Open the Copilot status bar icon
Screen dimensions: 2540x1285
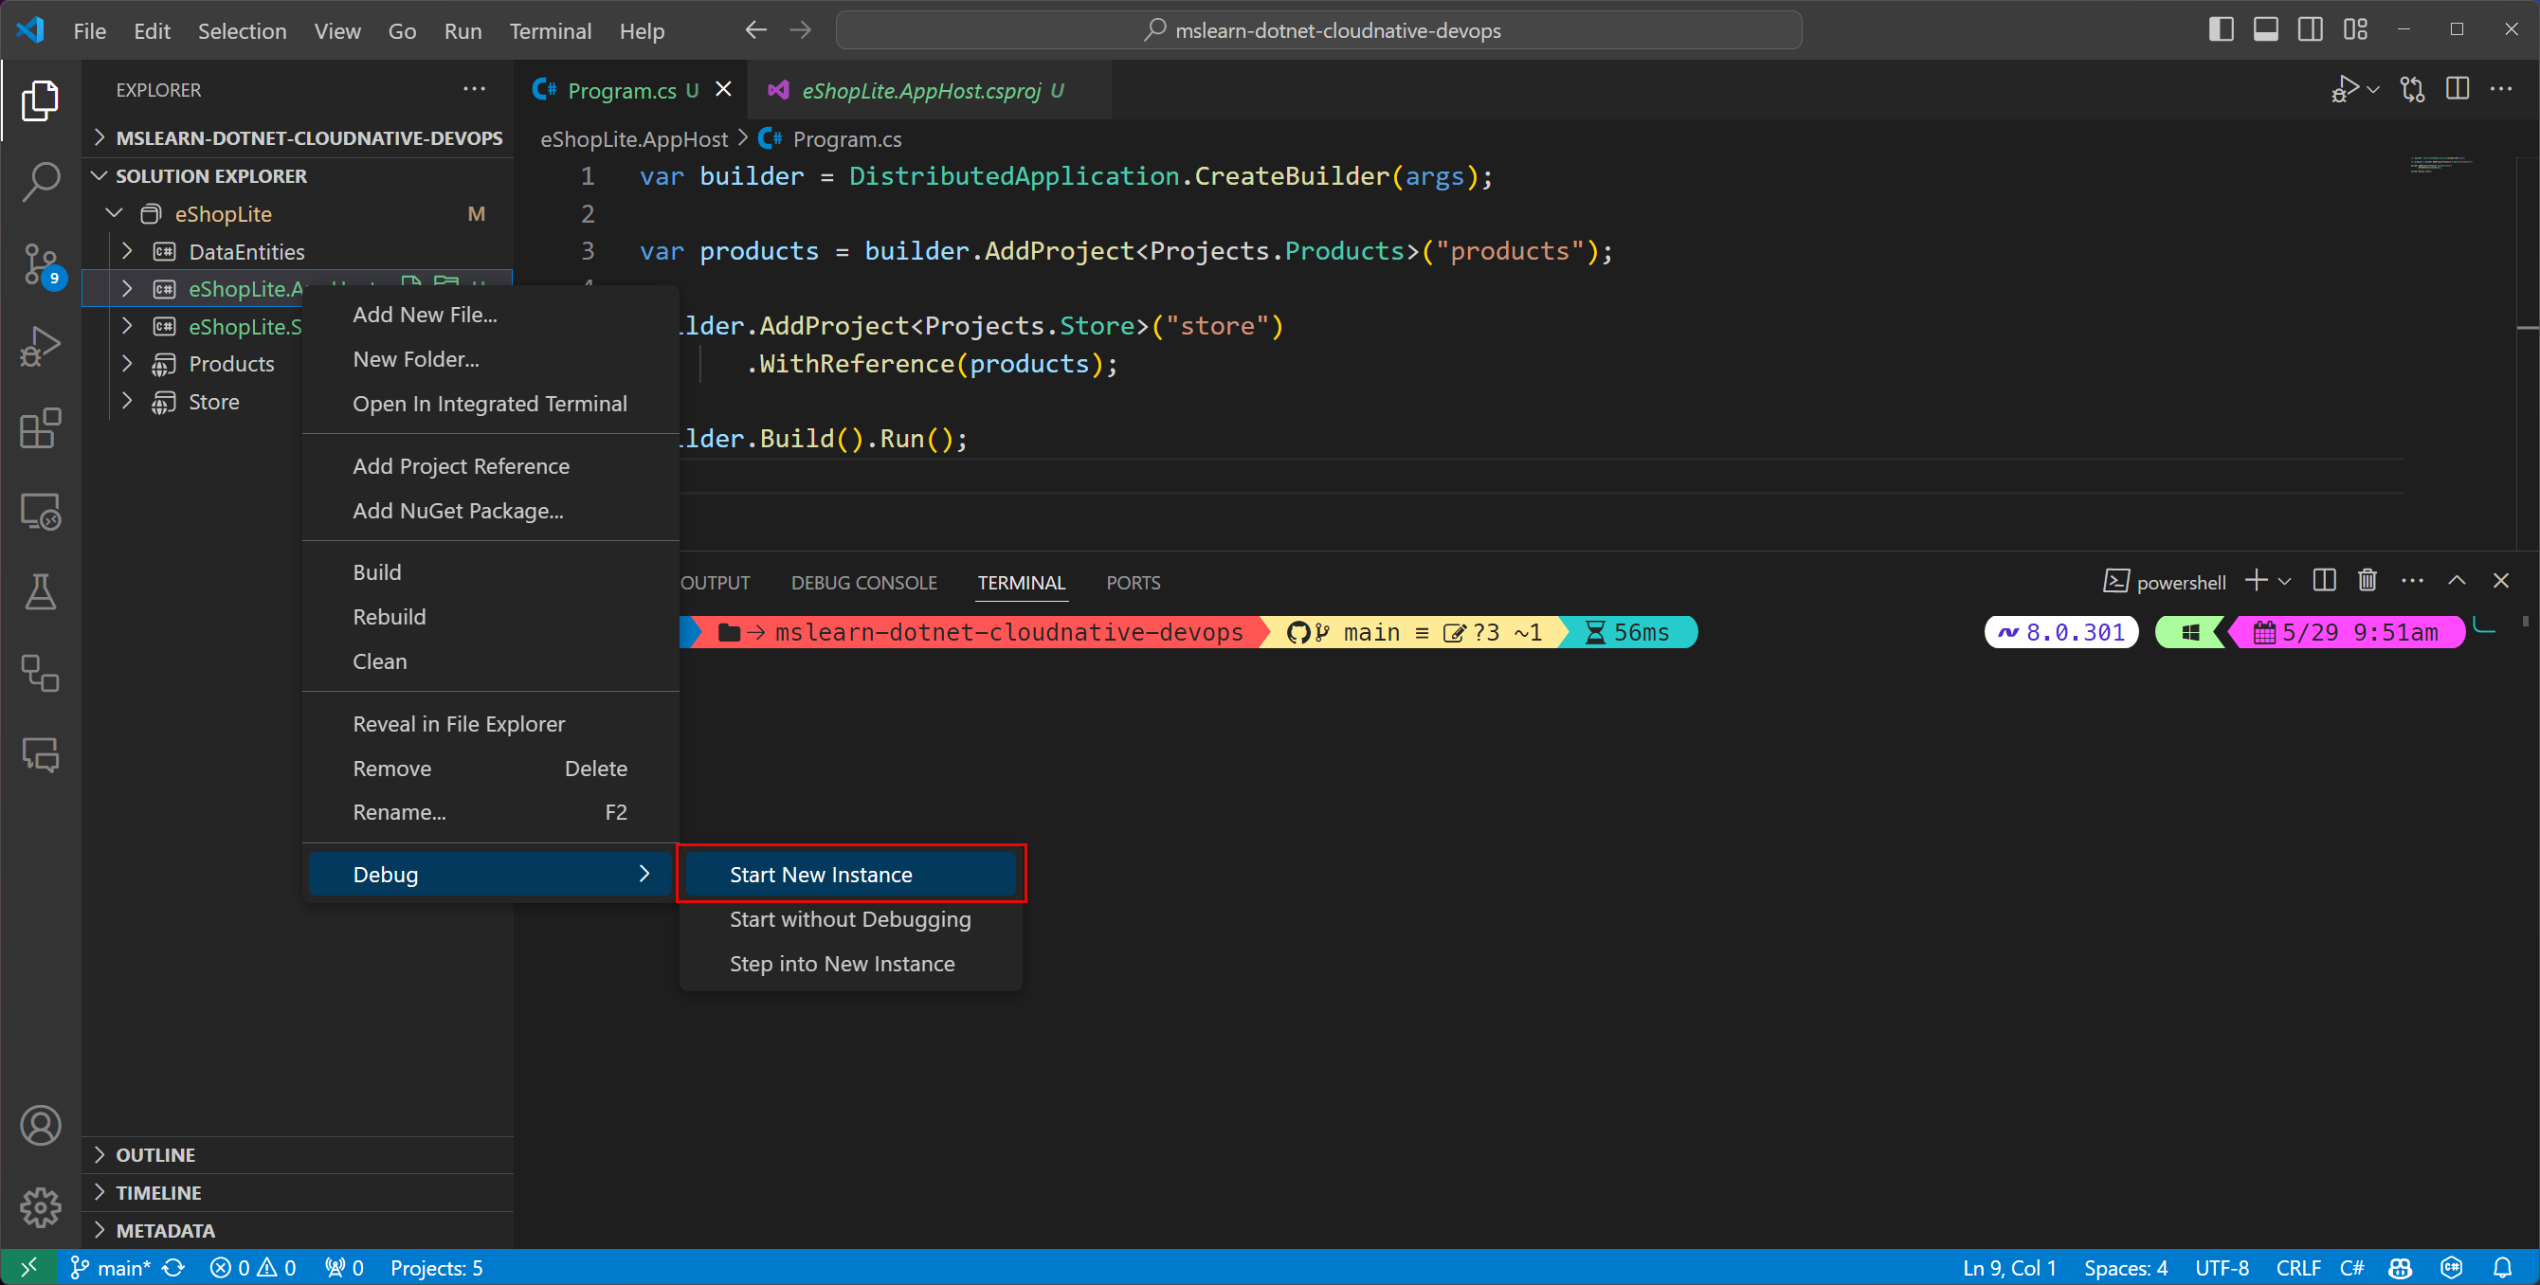click(2400, 1268)
